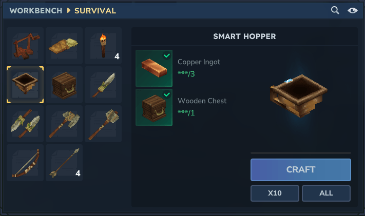The width and height of the screenshot is (365, 216).
Task: Select the trebuchet-like wooden structure recipe
Action: tap(25, 46)
